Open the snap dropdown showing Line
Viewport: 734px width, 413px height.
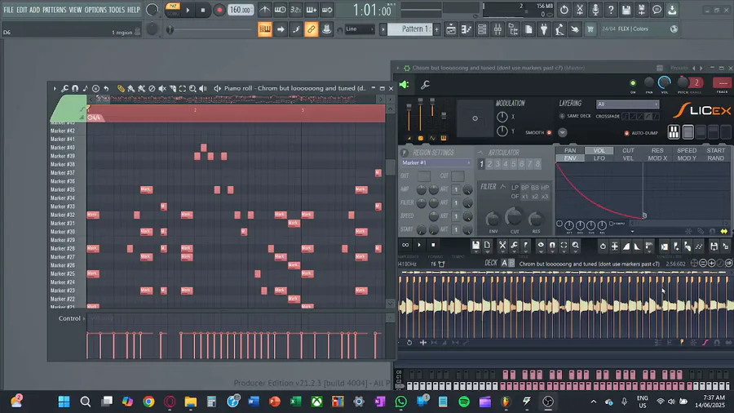click(360, 29)
